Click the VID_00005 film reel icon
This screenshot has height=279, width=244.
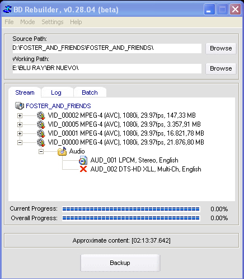(x=41, y=124)
